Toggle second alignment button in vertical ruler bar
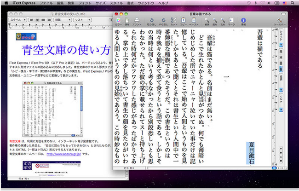The height and width of the screenshot is (191, 299). click(x=281, y=57)
